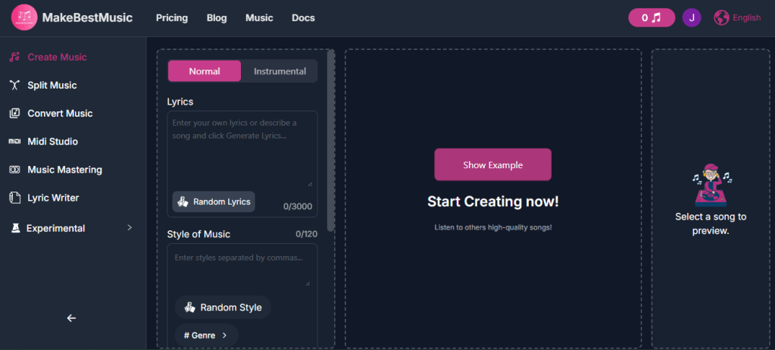
Task: Expand the Experimental sidebar section
Action: click(129, 228)
